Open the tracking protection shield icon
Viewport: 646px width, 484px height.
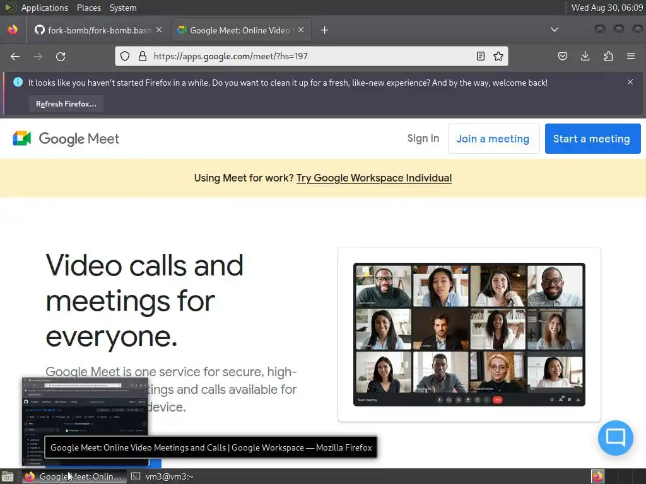[x=125, y=56]
